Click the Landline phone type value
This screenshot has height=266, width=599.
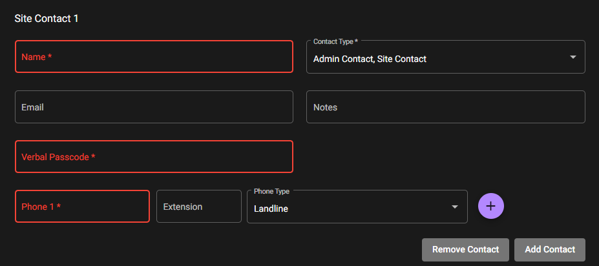[271, 209]
